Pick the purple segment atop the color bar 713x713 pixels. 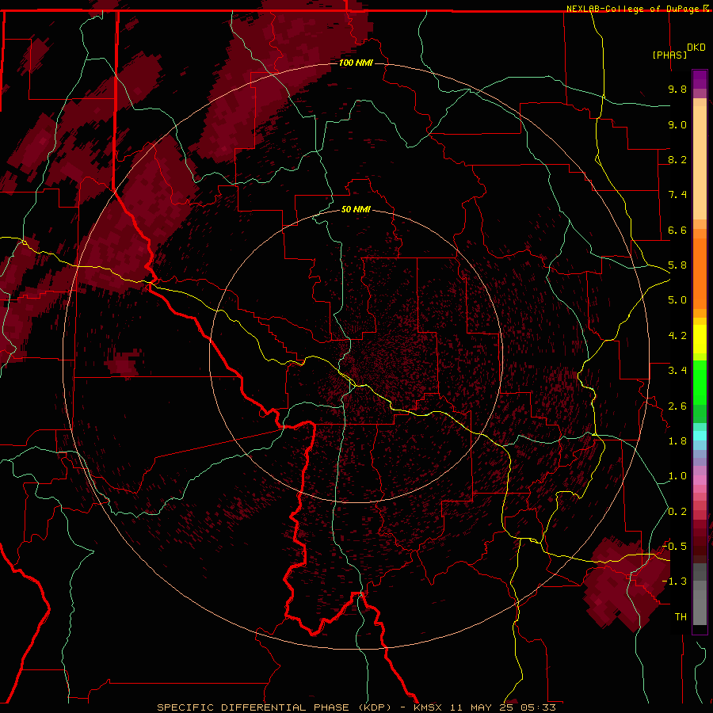click(700, 79)
